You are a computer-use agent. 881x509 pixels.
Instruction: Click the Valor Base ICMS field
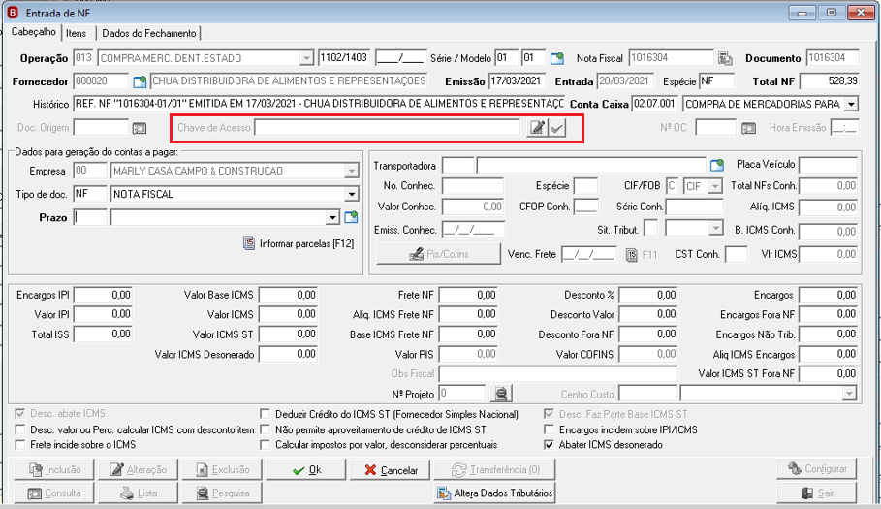click(288, 295)
